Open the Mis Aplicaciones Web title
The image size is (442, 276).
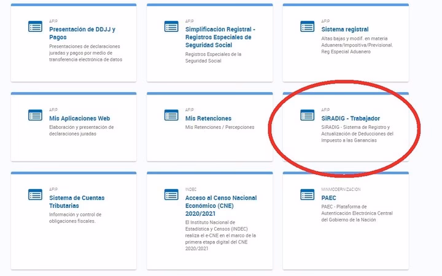click(x=79, y=118)
